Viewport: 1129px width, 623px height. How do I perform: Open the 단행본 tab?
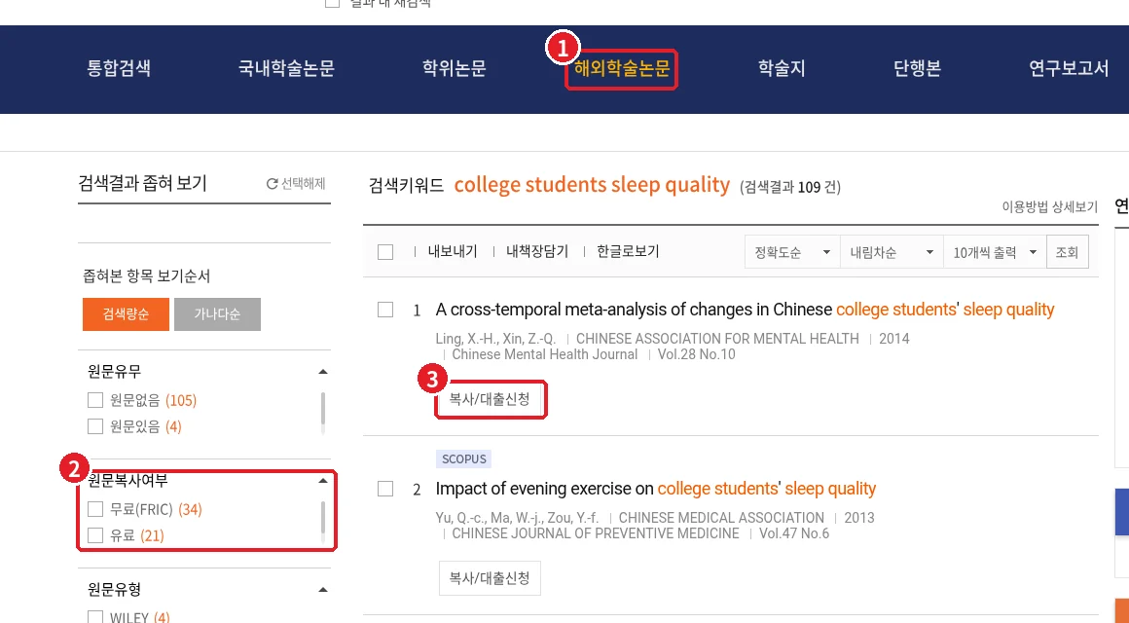pyautogui.click(x=917, y=68)
